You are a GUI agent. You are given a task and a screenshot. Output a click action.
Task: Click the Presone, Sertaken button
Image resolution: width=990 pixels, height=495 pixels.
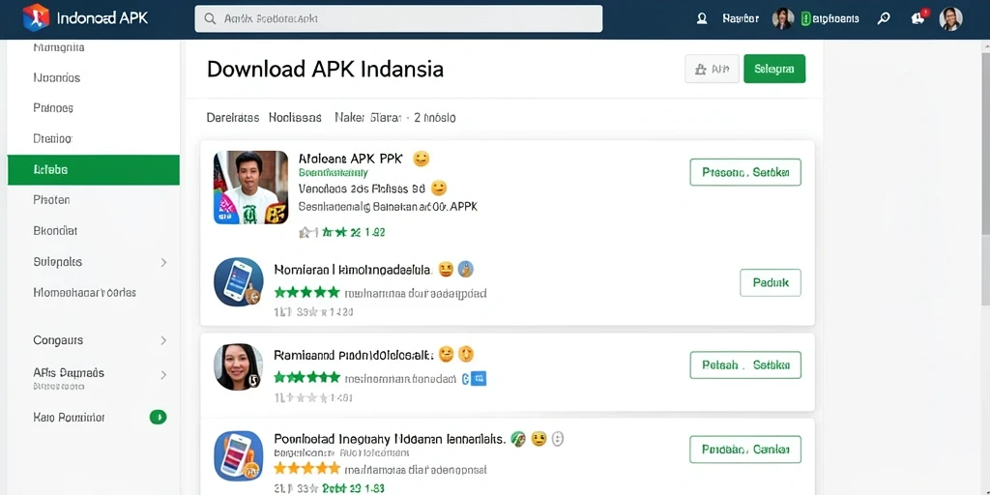click(x=745, y=172)
